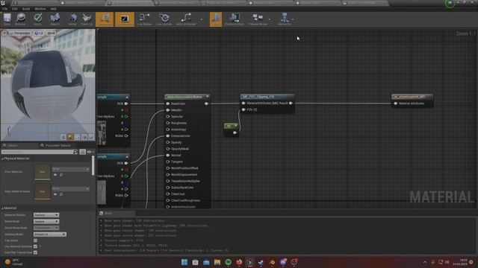This screenshot has width=478, height=268.
Task: Use selected asset arrow for Phys Material
Action: pos(55,175)
